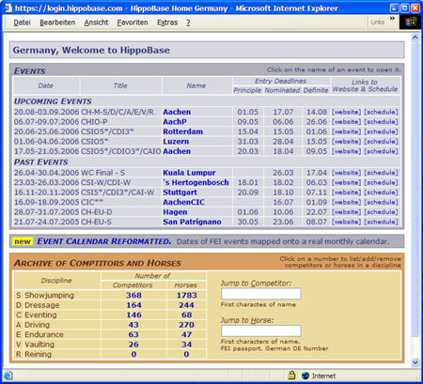Click the title text WC Final - S
Screen dimensions: 423x384
(x=102, y=173)
